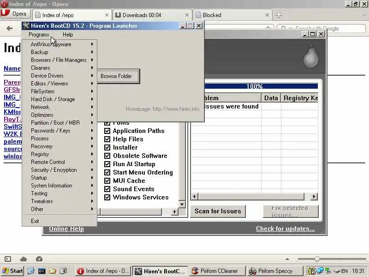Click Data column header in CCleaner
The image size is (369, 277).
(x=271, y=98)
